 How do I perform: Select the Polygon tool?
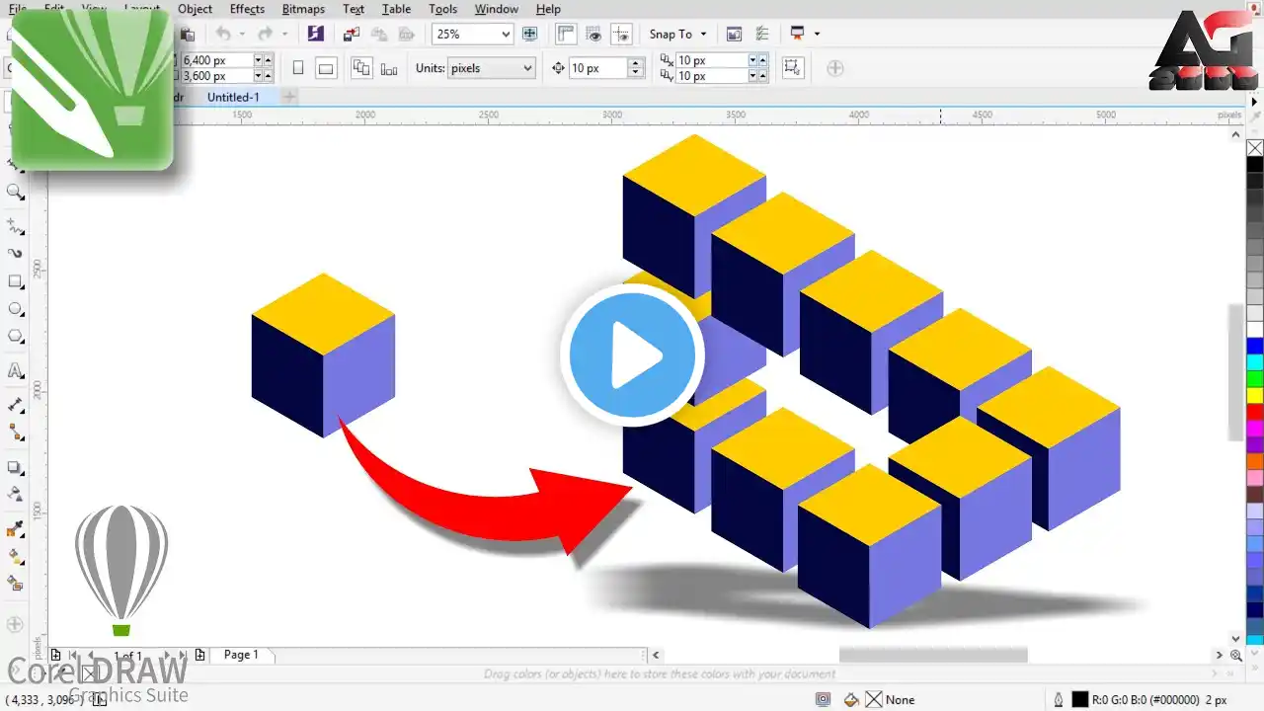[16, 337]
